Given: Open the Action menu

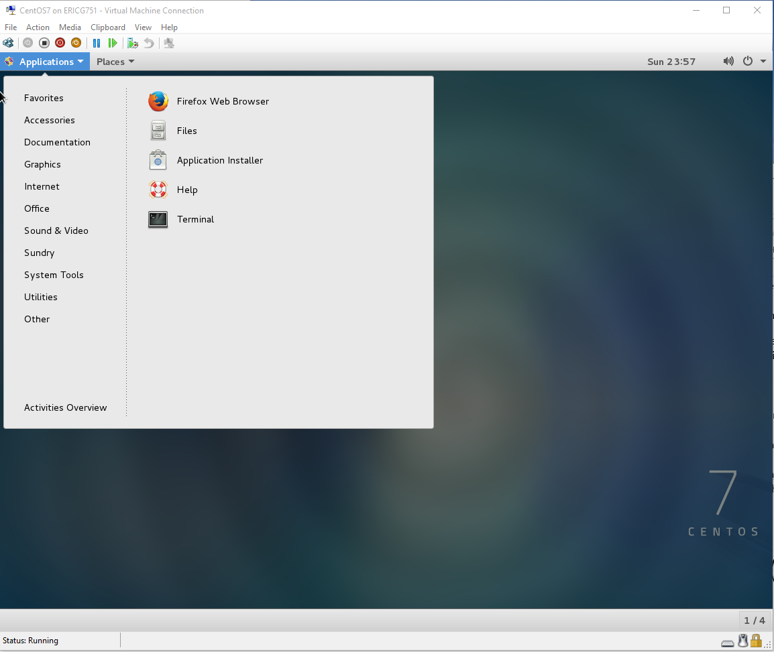Looking at the screenshot, I should 38,27.
